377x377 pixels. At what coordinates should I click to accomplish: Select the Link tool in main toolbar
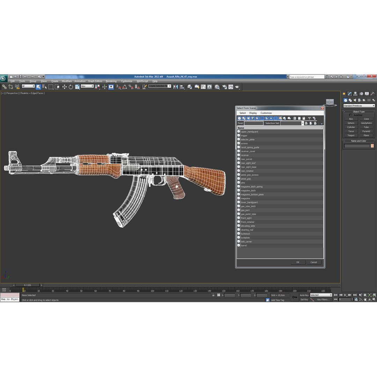coord(4,87)
